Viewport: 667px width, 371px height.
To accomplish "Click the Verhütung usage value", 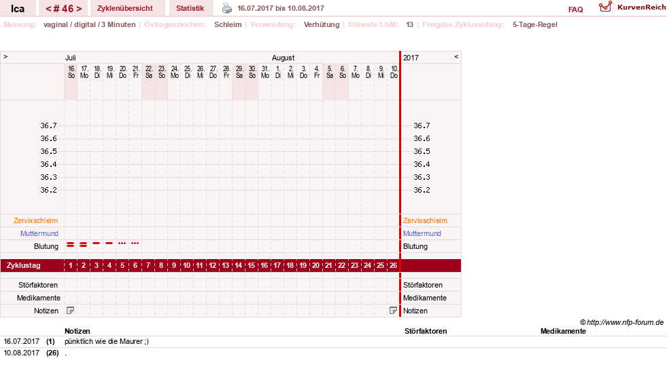I will (x=322, y=24).
